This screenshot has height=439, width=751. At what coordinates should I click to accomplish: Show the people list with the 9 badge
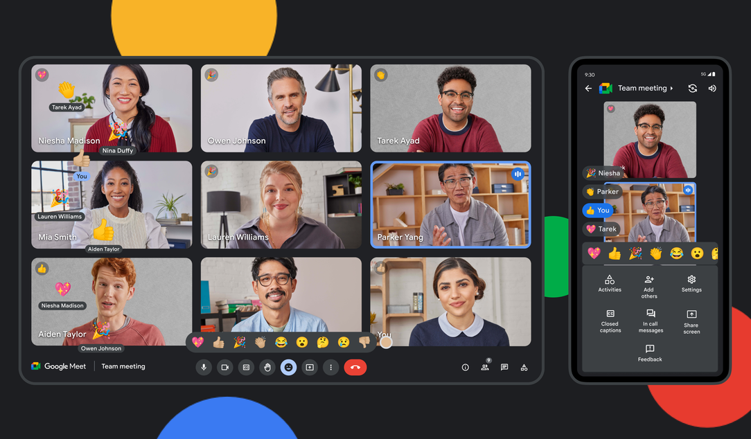(x=485, y=367)
